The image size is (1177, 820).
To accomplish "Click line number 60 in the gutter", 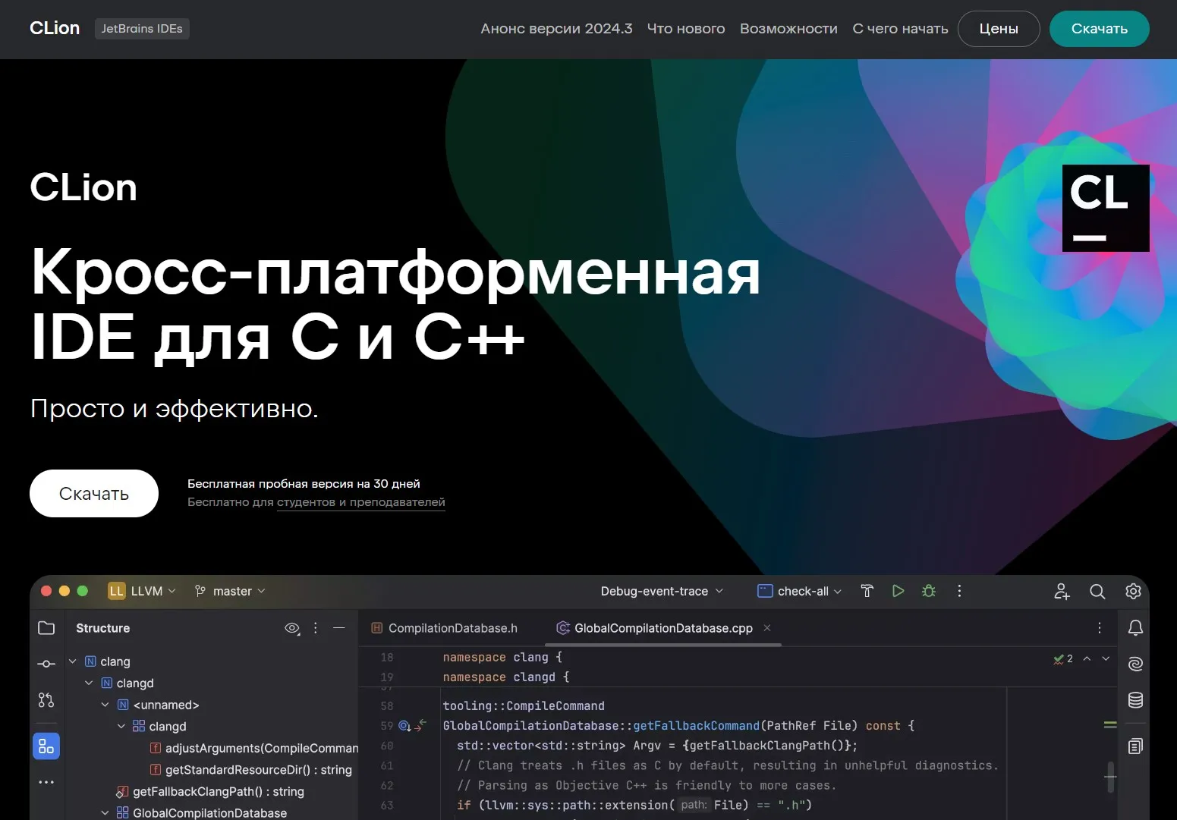I will point(387,746).
